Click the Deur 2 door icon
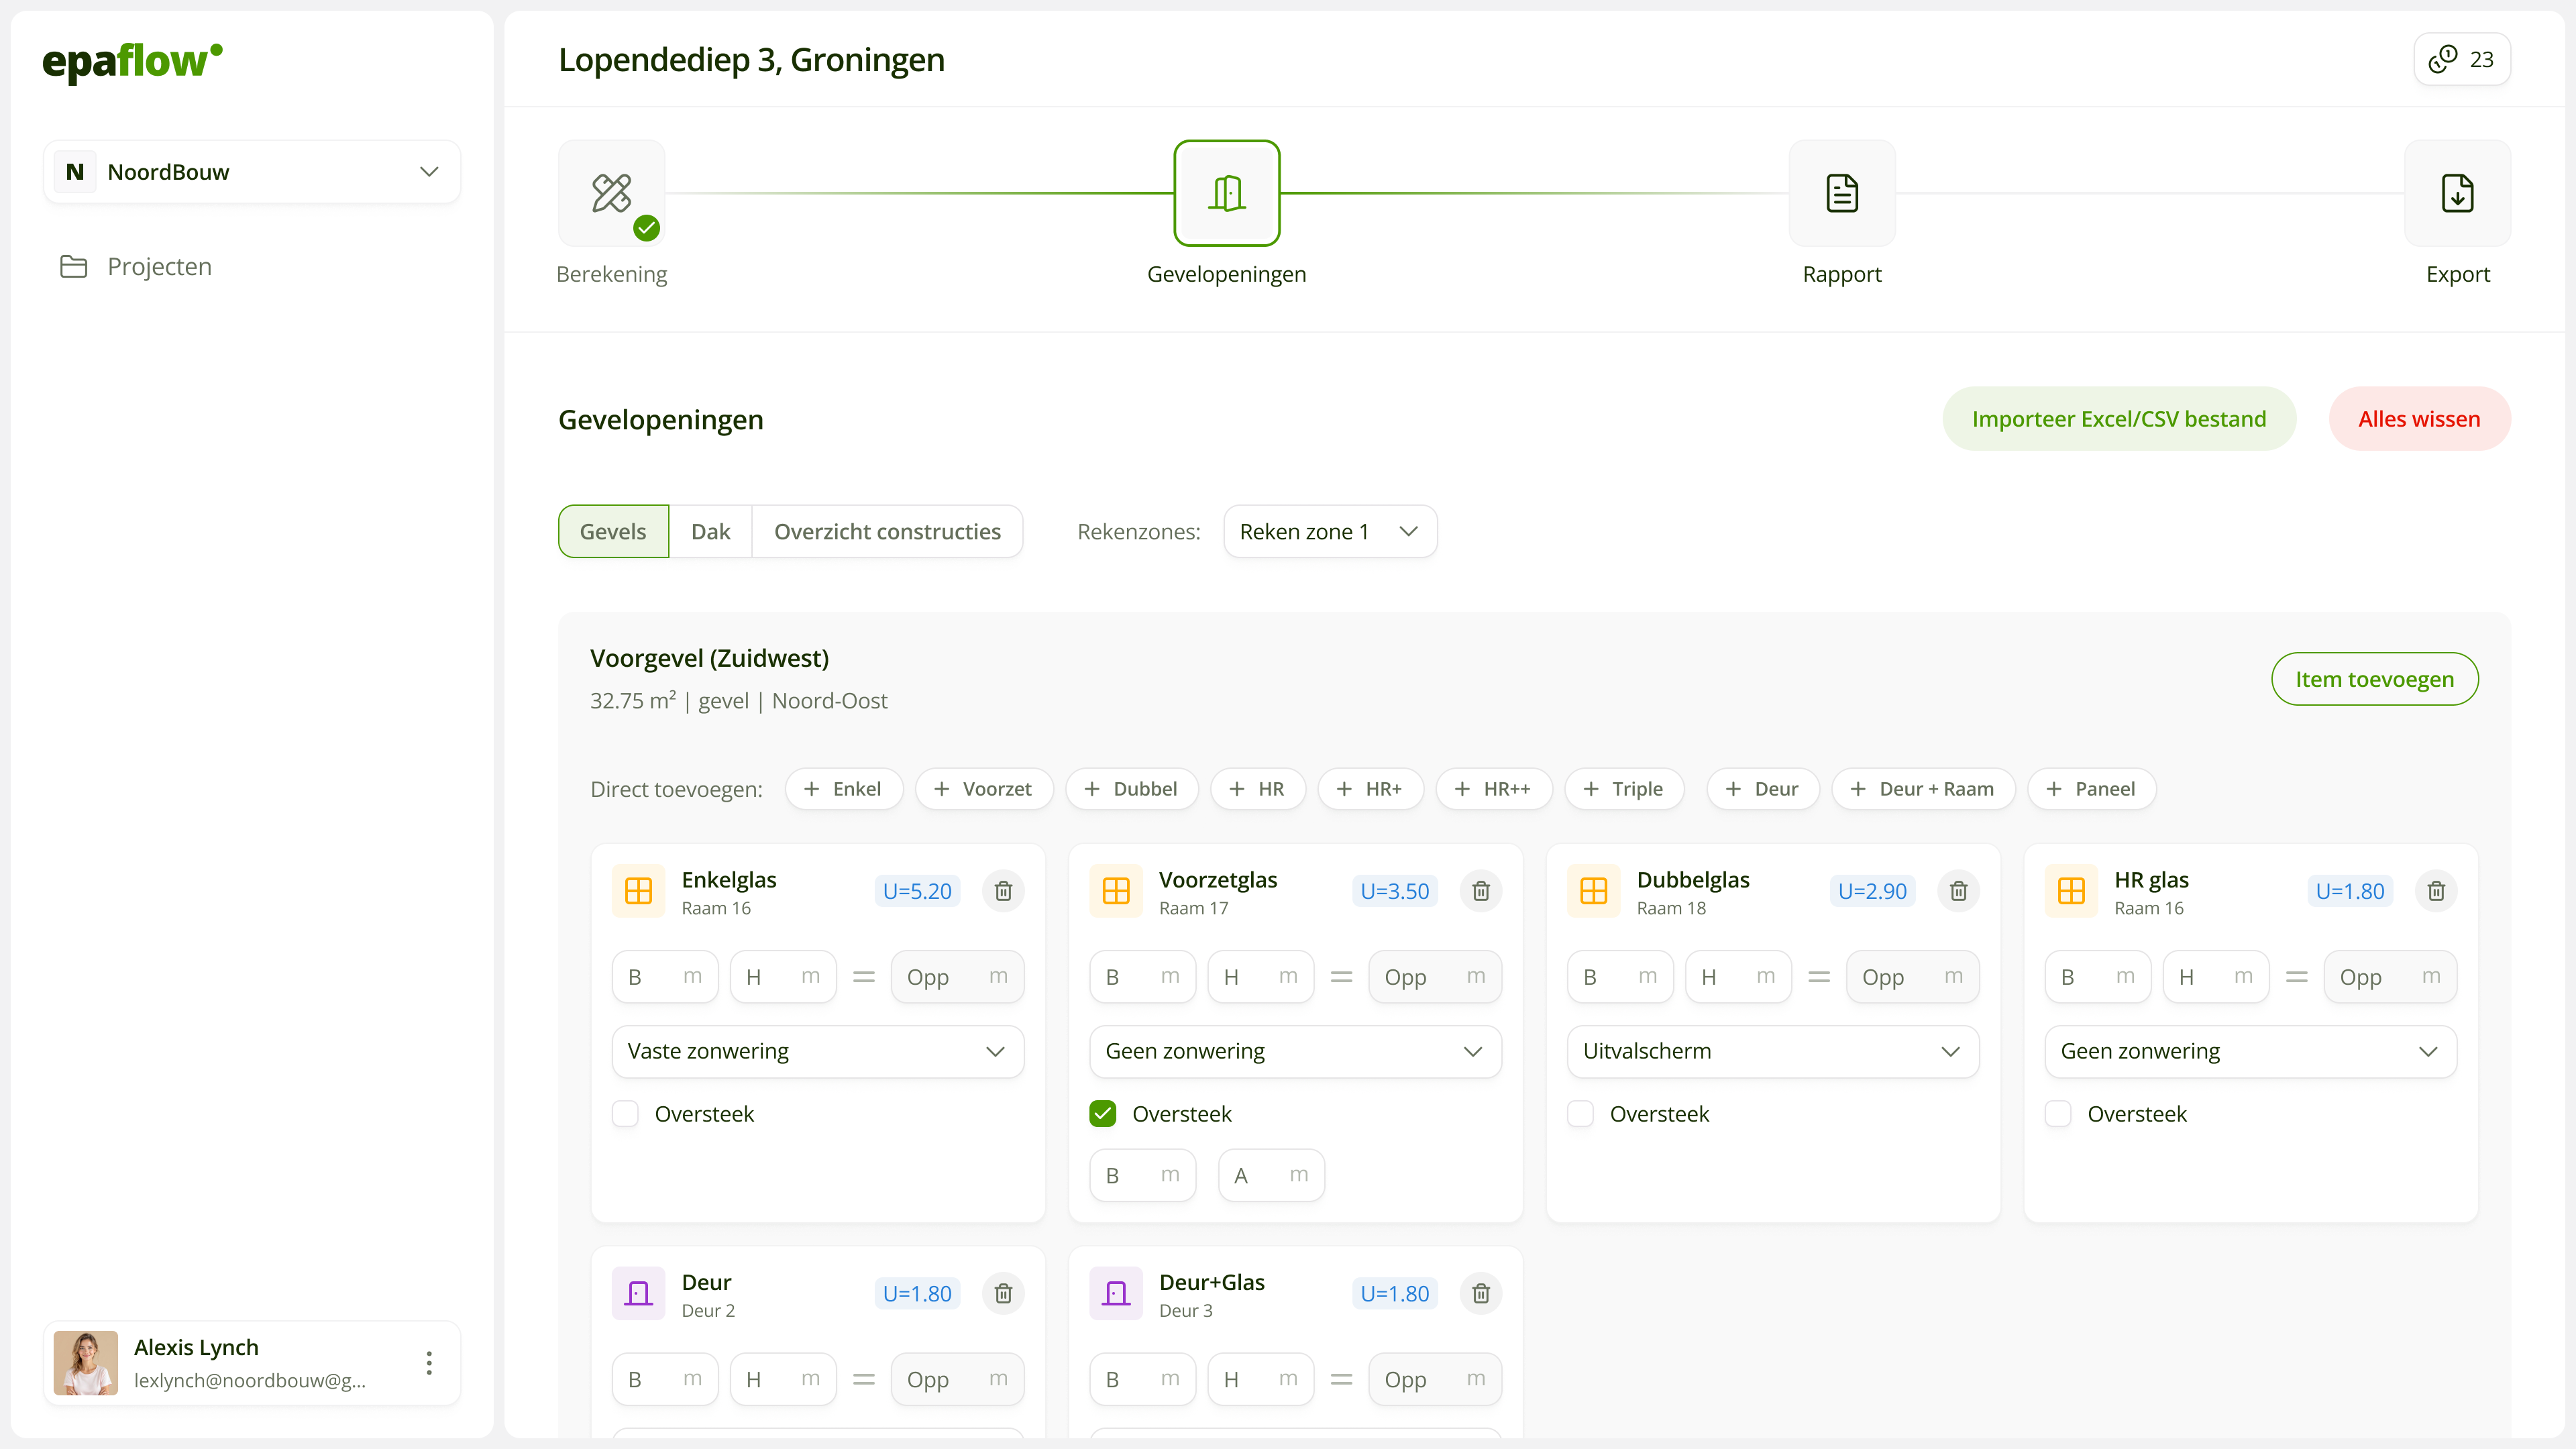The height and width of the screenshot is (1449, 2576). tap(638, 1293)
